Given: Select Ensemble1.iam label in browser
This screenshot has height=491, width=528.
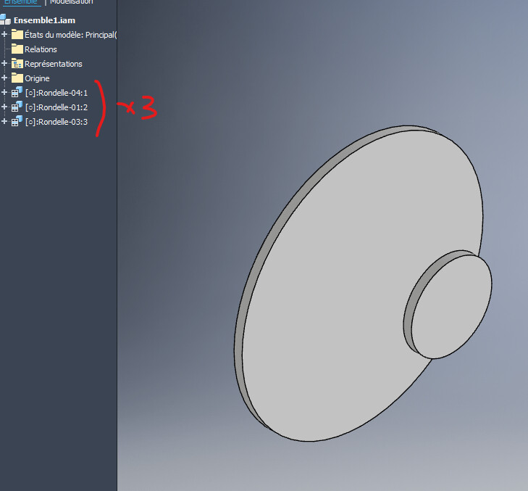Looking at the screenshot, I should click(x=43, y=21).
